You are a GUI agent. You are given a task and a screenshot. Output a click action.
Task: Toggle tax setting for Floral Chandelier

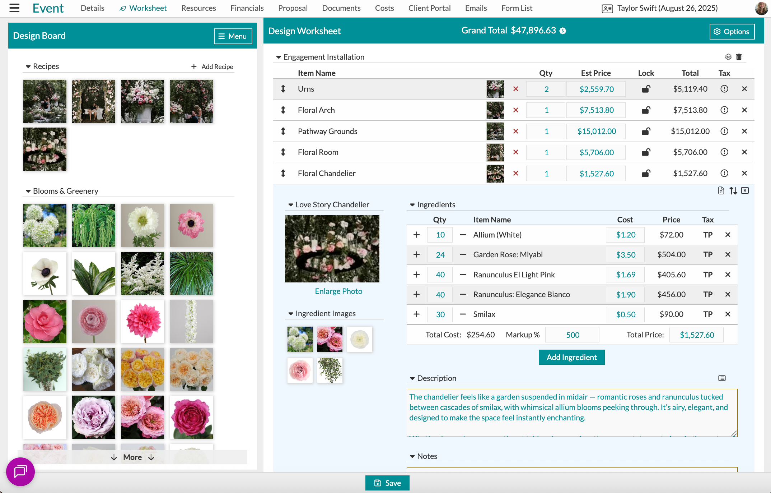(x=724, y=173)
